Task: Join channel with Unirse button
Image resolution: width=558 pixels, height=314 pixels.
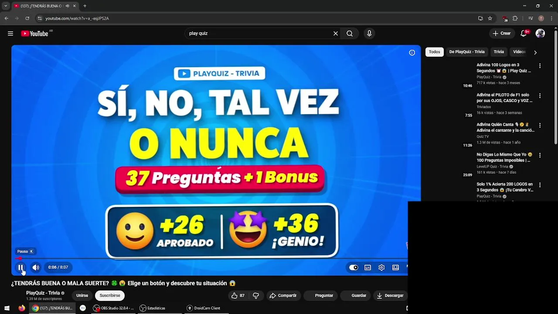Action: 82,296
